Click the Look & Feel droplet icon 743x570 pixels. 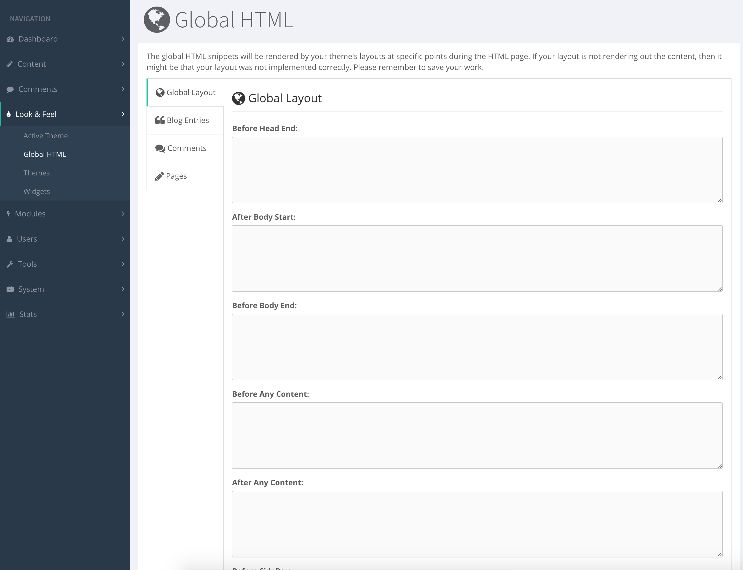point(8,114)
